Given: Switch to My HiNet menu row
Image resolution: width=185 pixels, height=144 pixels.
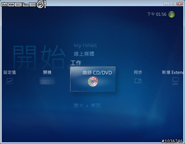Looking at the screenshot, I should [85, 45].
